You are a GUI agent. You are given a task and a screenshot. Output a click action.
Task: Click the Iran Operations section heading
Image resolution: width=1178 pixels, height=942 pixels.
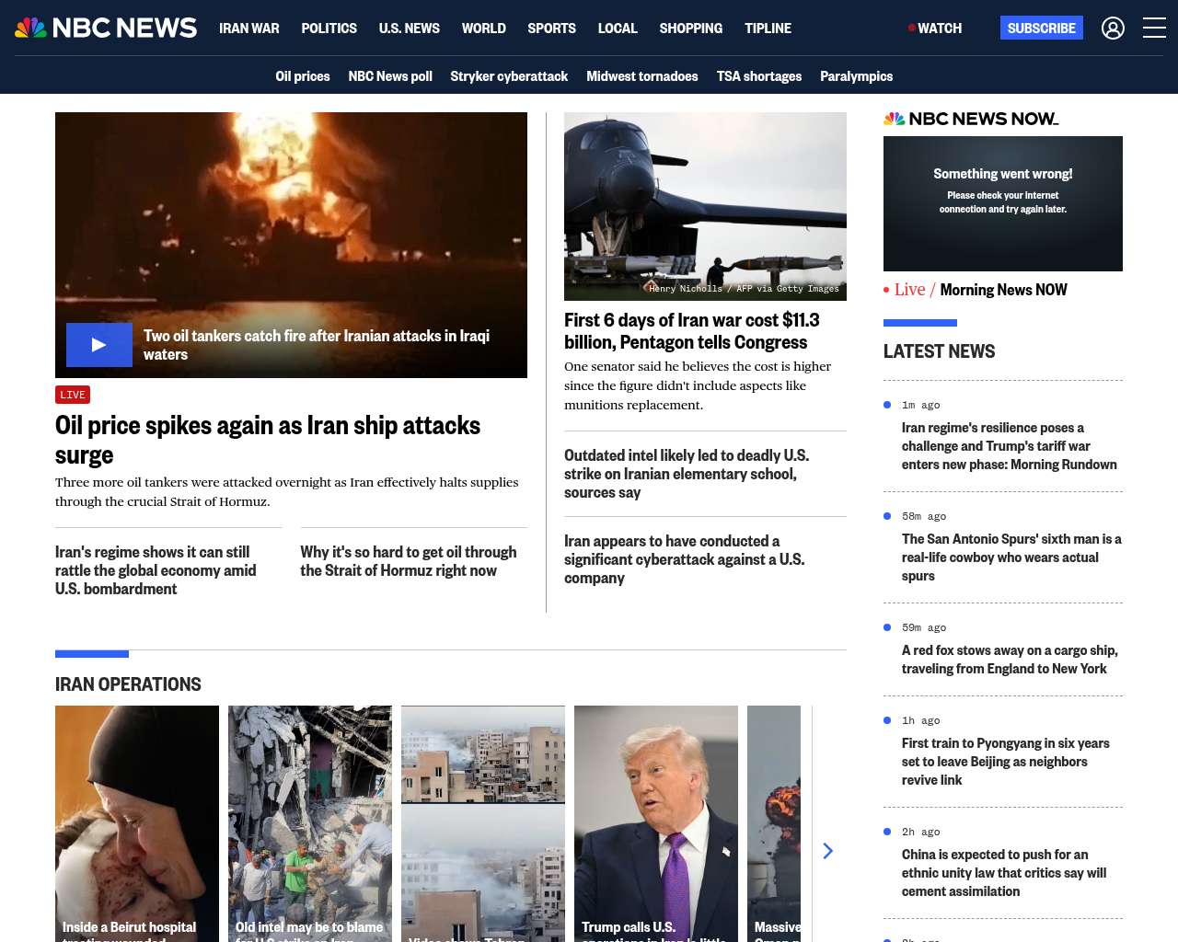[128, 684]
